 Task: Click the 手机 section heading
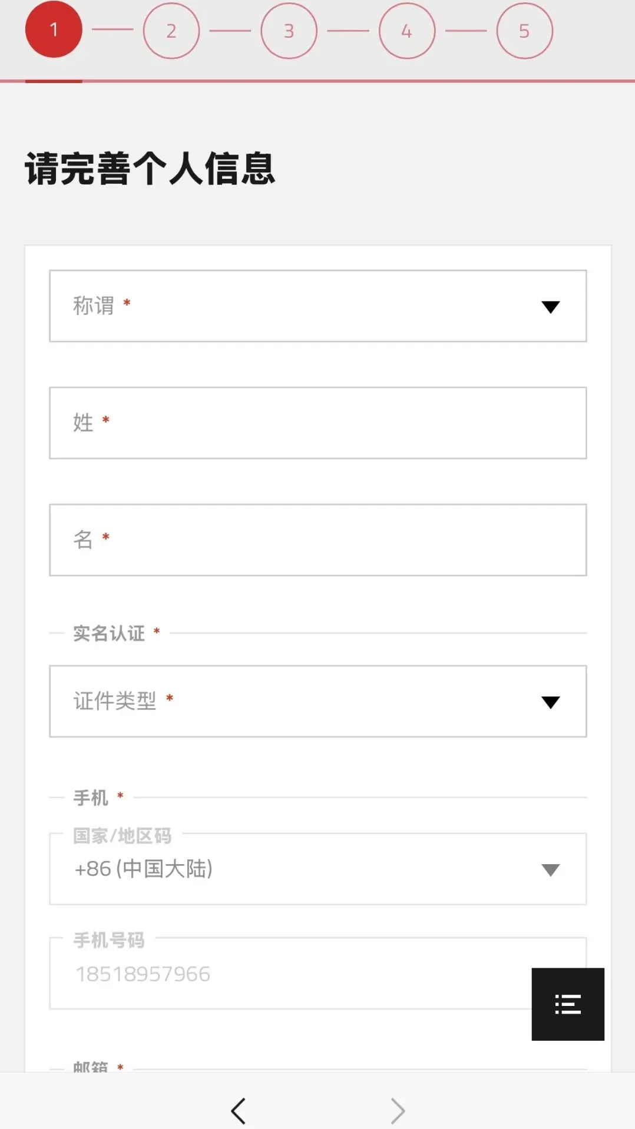(91, 798)
